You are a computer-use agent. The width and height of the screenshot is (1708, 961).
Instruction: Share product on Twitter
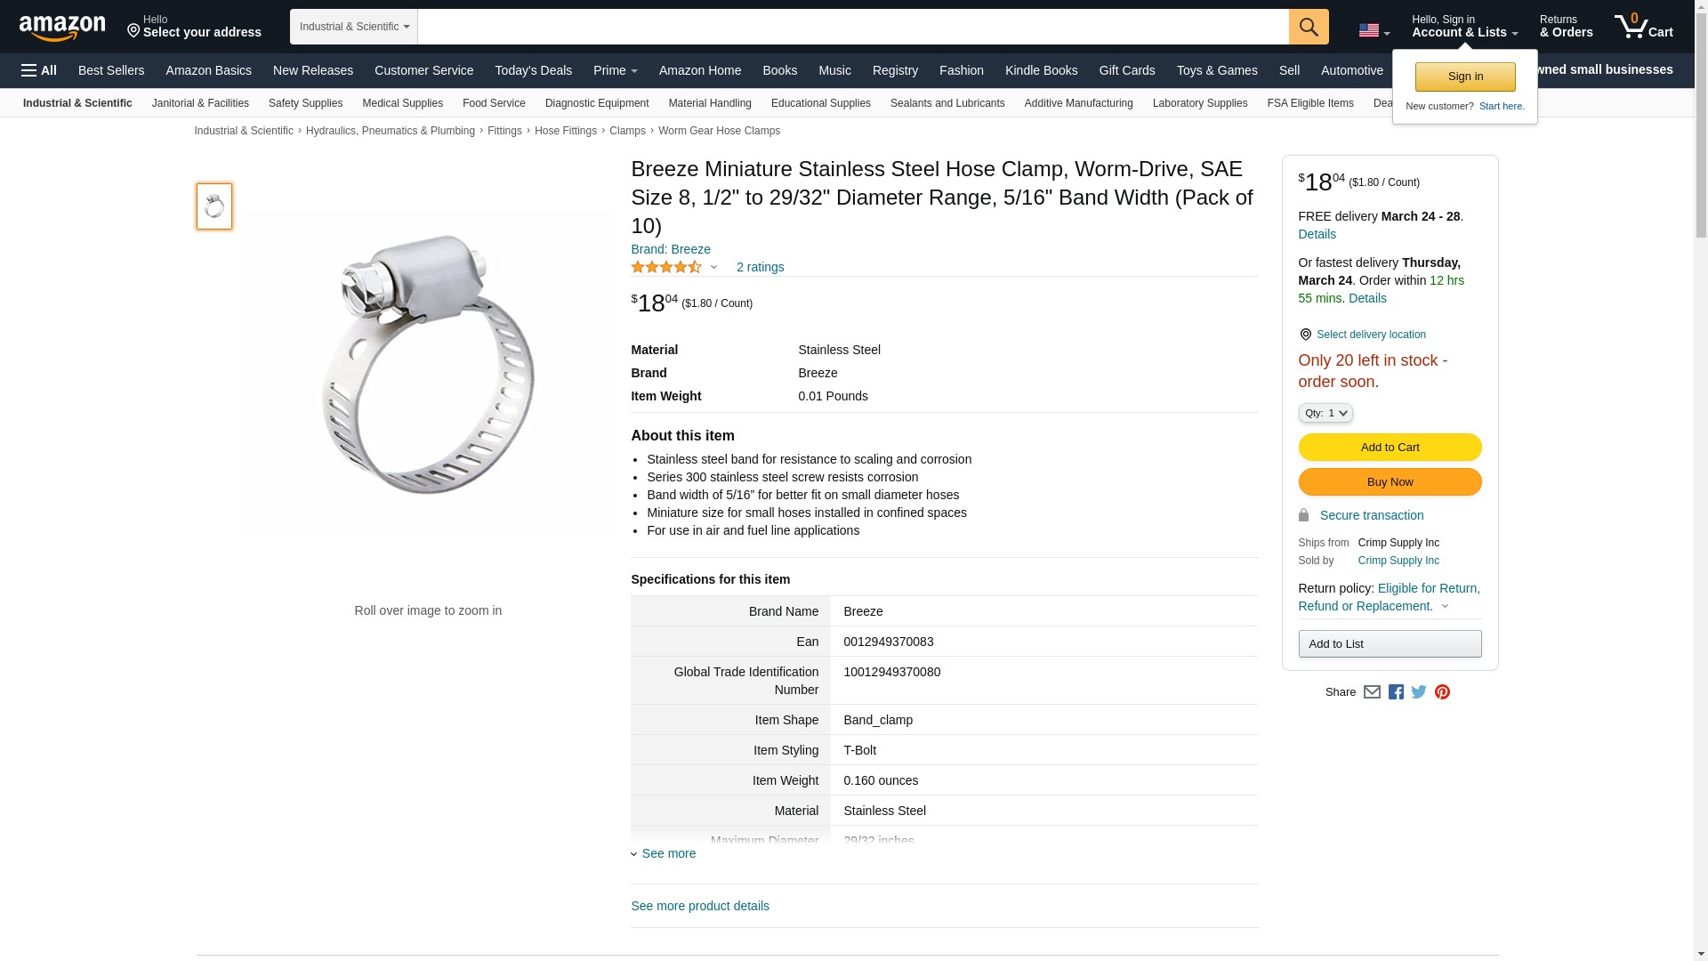[x=1419, y=692]
